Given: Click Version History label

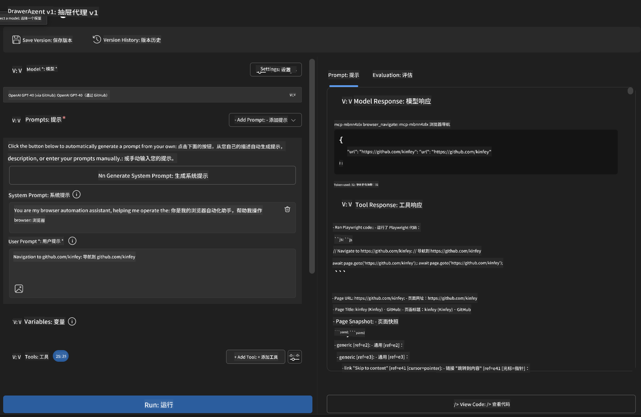Looking at the screenshot, I should (x=132, y=40).
